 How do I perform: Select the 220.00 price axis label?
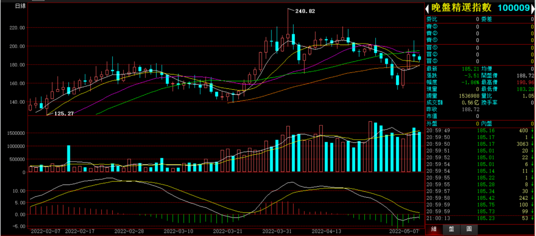point(17,28)
